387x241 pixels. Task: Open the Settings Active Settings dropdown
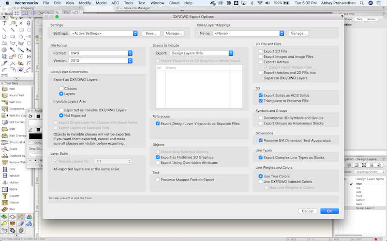coord(104,33)
